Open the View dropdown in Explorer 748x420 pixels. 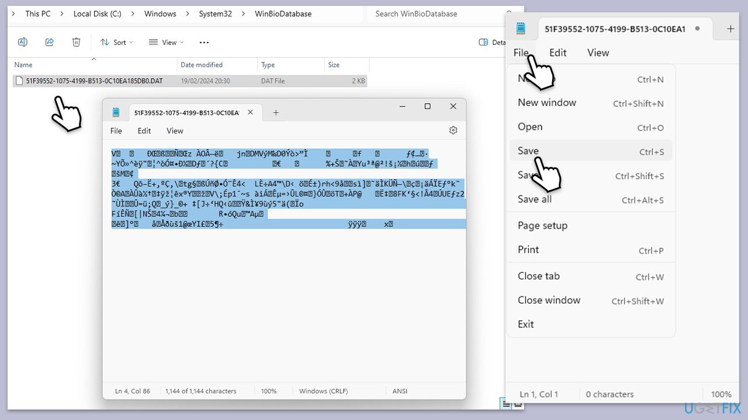pyautogui.click(x=166, y=42)
